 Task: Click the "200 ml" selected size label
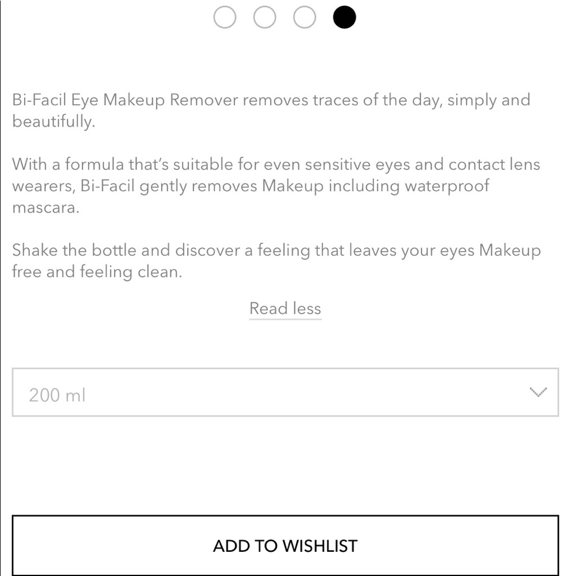57,395
